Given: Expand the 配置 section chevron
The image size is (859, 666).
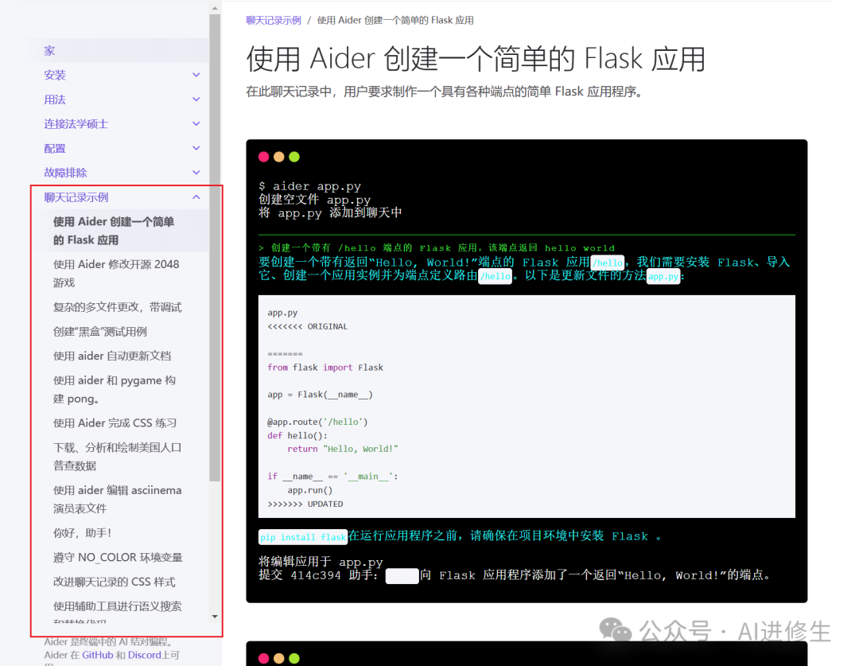Looking at the screenshot, I should (x=196, y=148).
